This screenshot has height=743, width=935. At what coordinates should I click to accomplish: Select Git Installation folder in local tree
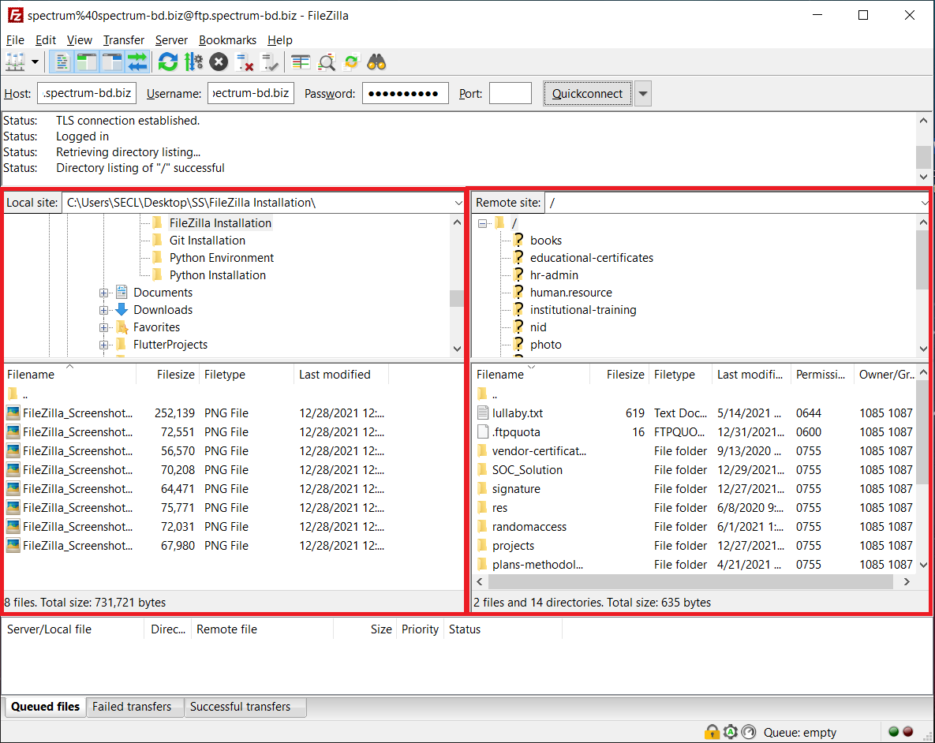[207, 241]
